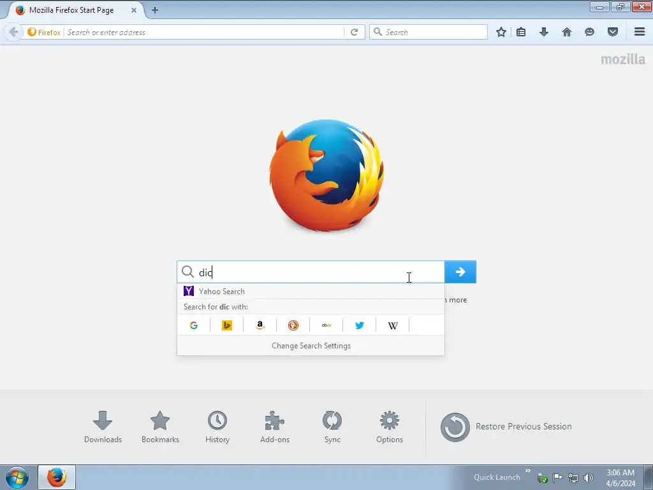
Task: Open Sync from the bottom launcher
Action: 332,427
